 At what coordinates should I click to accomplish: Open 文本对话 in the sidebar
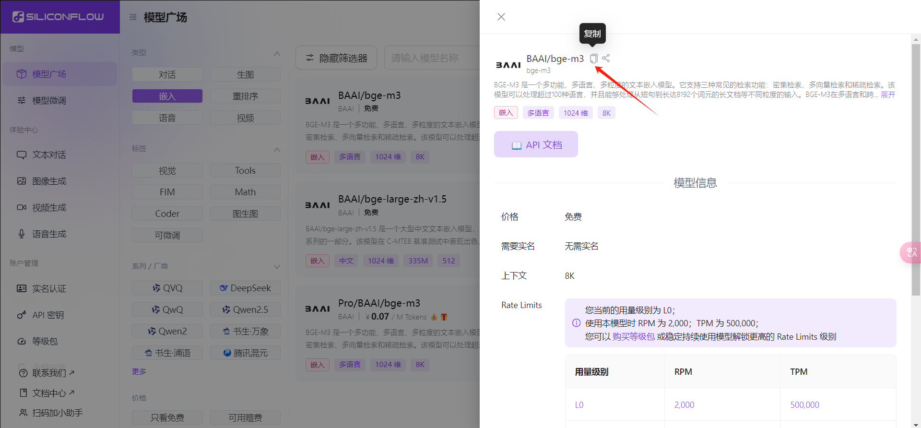[x=49, y=155]
